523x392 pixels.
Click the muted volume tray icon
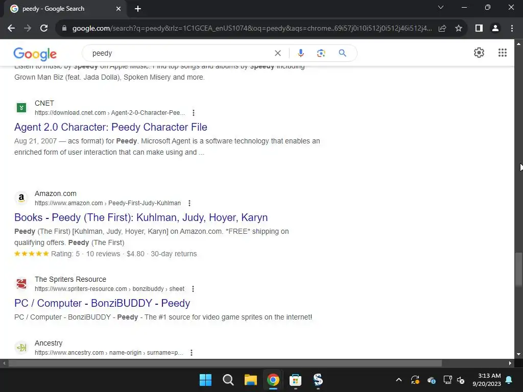click(461, 380)
